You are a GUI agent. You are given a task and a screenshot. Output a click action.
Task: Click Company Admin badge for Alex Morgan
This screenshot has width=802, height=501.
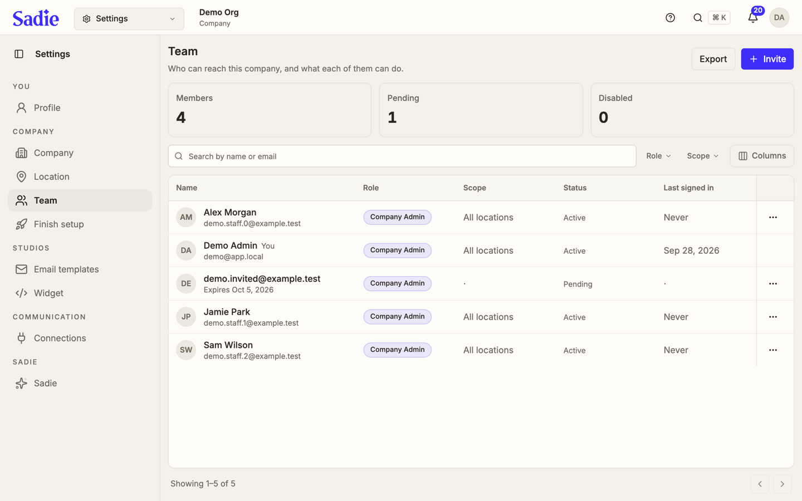[x=397, y=217]
